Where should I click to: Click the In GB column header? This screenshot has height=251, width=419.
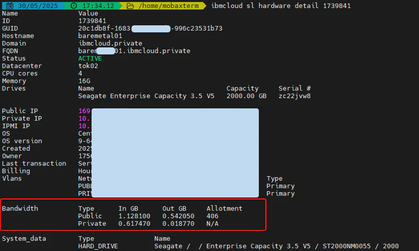point(128,208)
